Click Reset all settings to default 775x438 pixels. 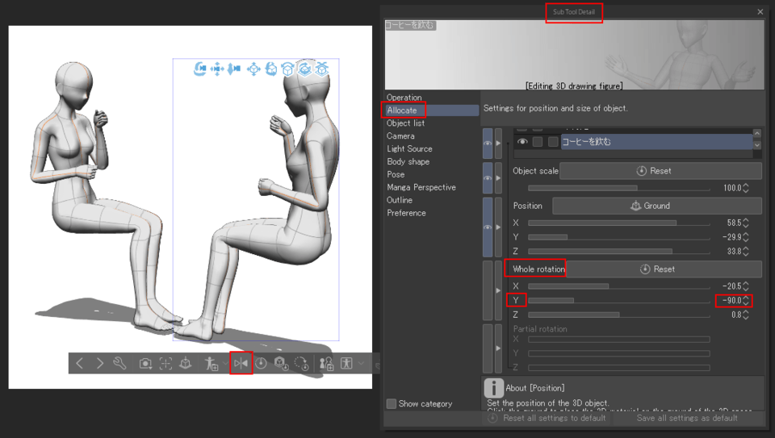(547, 419)
